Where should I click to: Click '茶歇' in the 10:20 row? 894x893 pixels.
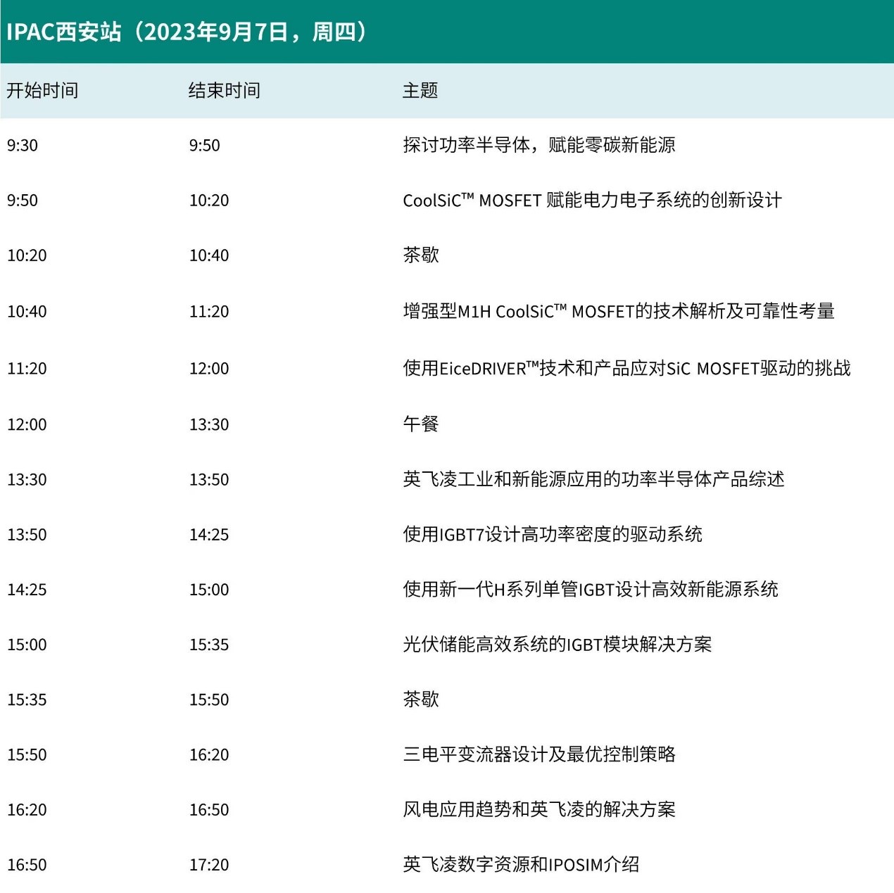pyautogui.click(x=421, y=255)
